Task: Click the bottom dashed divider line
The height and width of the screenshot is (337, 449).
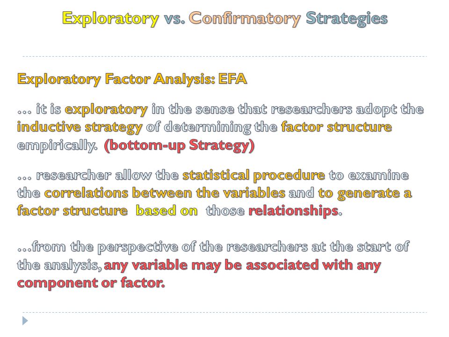Action: (x=224, y=312)
